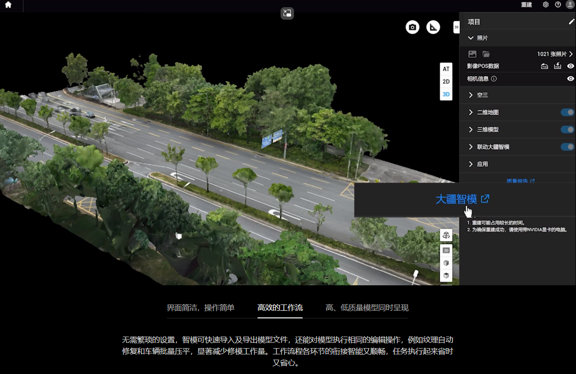Select the measurement ruler tool
This screenshot has width=576, height=374.
(433, 27)
